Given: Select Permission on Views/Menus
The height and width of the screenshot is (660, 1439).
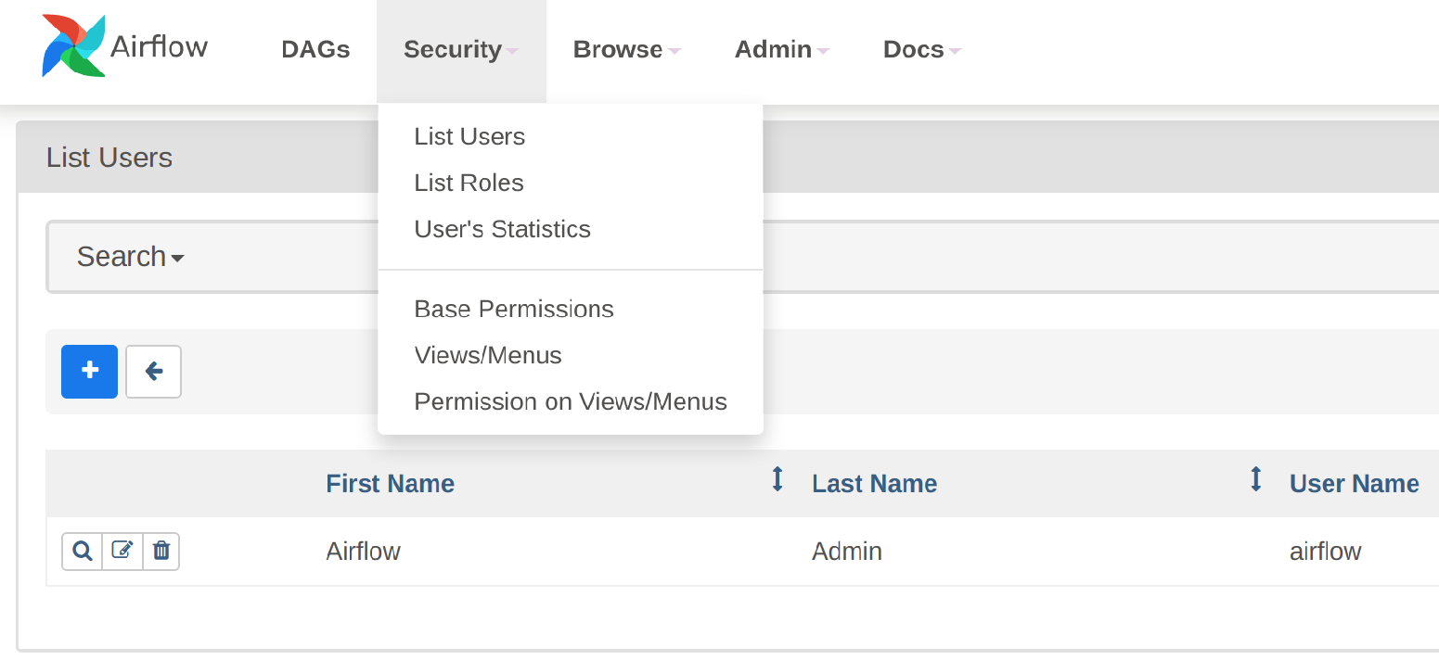Looking at the screenshot, I should (x=570, y=400).
